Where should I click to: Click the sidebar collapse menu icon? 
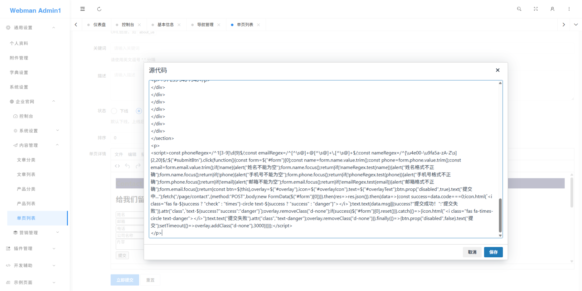(x=82, y=9)
